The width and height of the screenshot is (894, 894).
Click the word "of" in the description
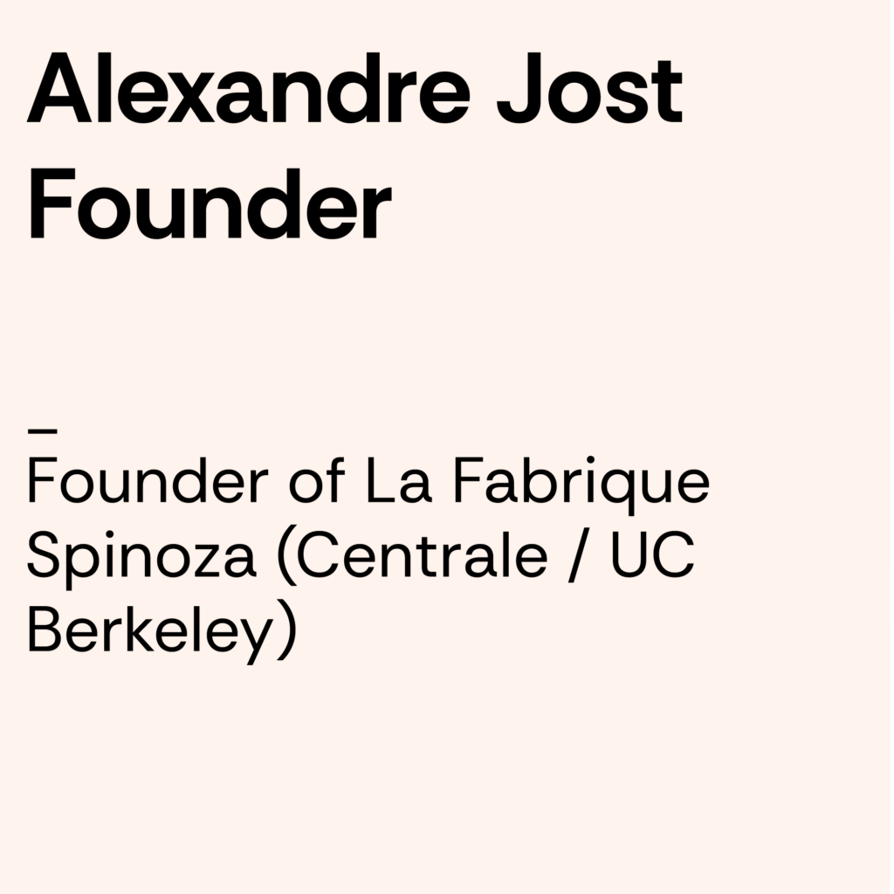pos(320,483)
